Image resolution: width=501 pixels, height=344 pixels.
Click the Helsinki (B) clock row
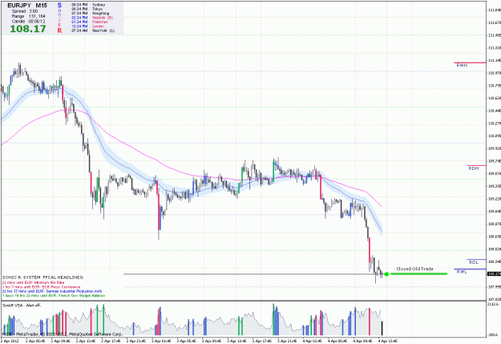click(92, 18)
